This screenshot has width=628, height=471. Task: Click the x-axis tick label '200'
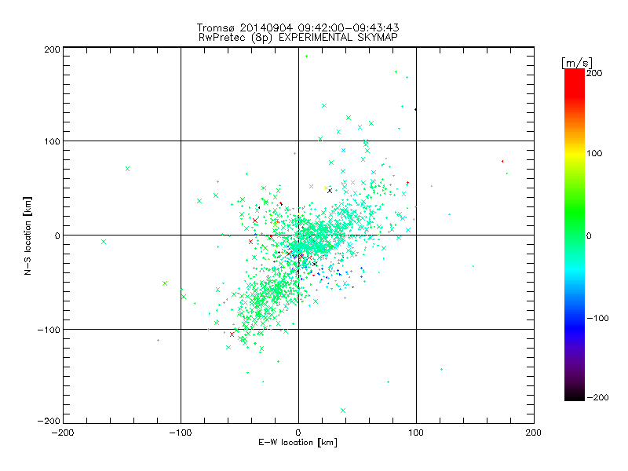[534, 433]
